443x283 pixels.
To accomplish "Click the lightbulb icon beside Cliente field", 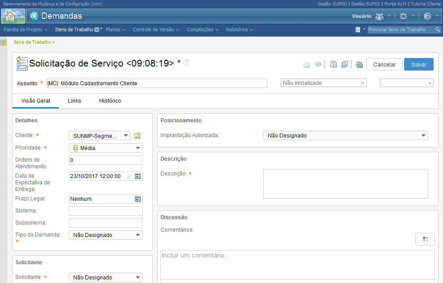I will pyautogui.click(x=137, y=136).
